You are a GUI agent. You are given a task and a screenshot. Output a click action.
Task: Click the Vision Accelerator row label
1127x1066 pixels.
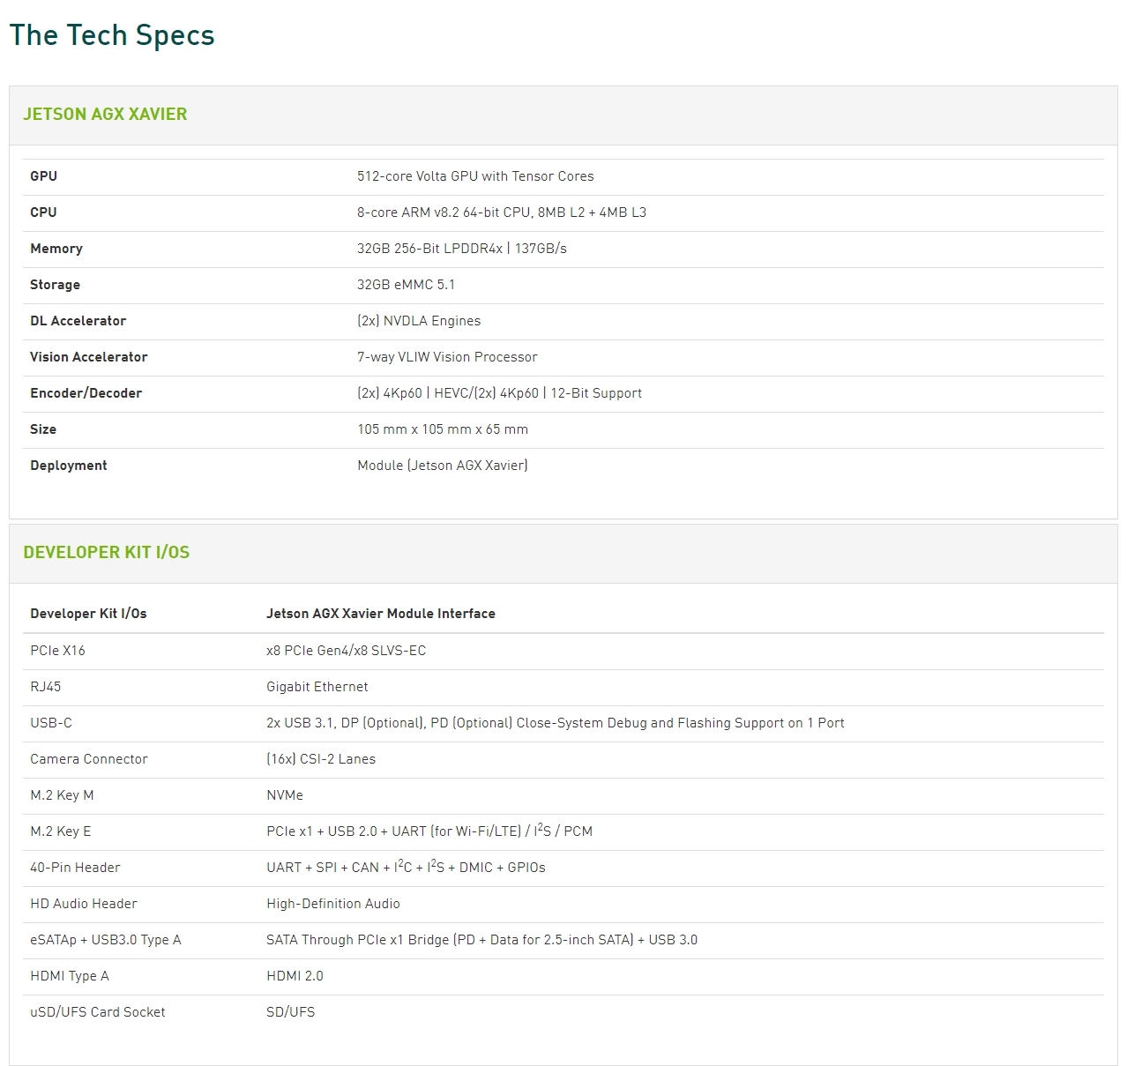click(89, 357)
